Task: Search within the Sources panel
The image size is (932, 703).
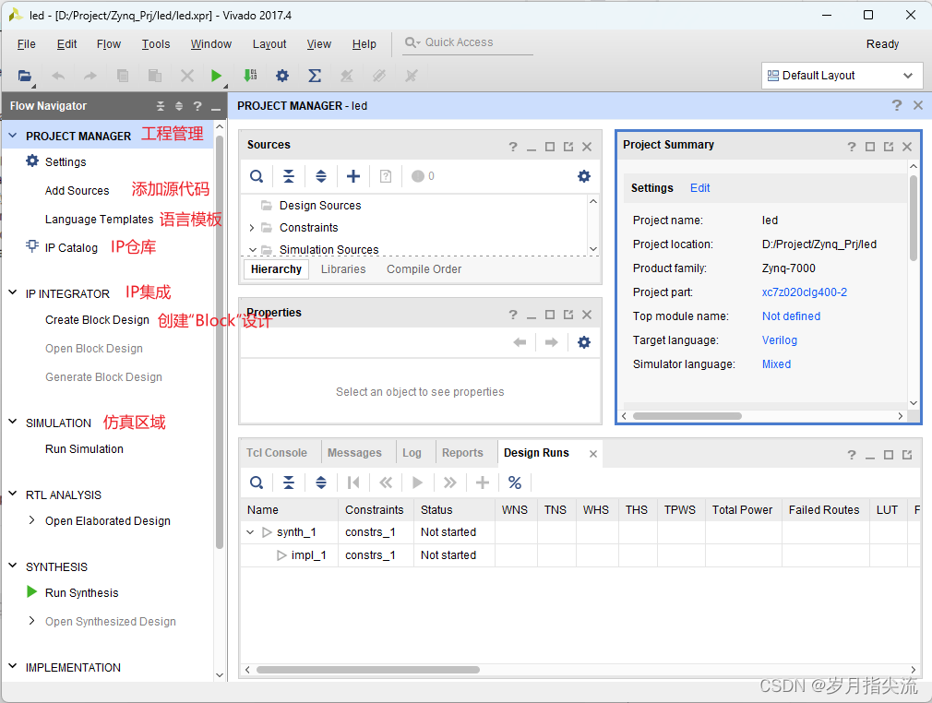Action: tap(257, 176)
